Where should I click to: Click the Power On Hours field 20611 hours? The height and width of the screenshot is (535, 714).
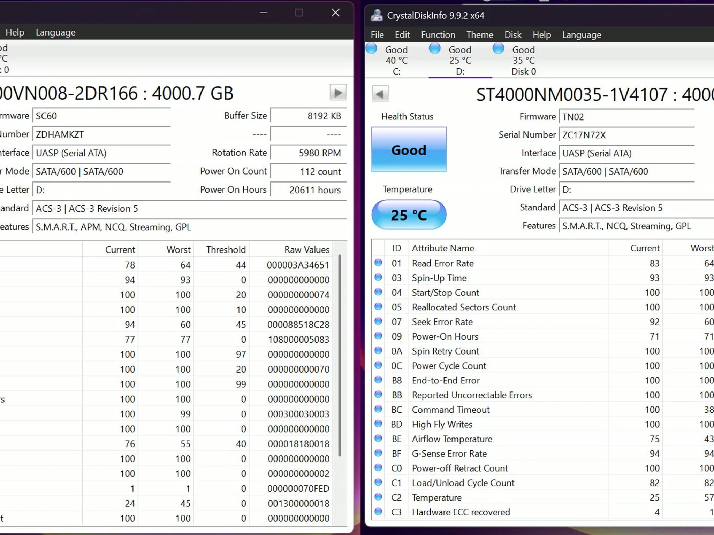pyautogui.click(x=309, y=190)
